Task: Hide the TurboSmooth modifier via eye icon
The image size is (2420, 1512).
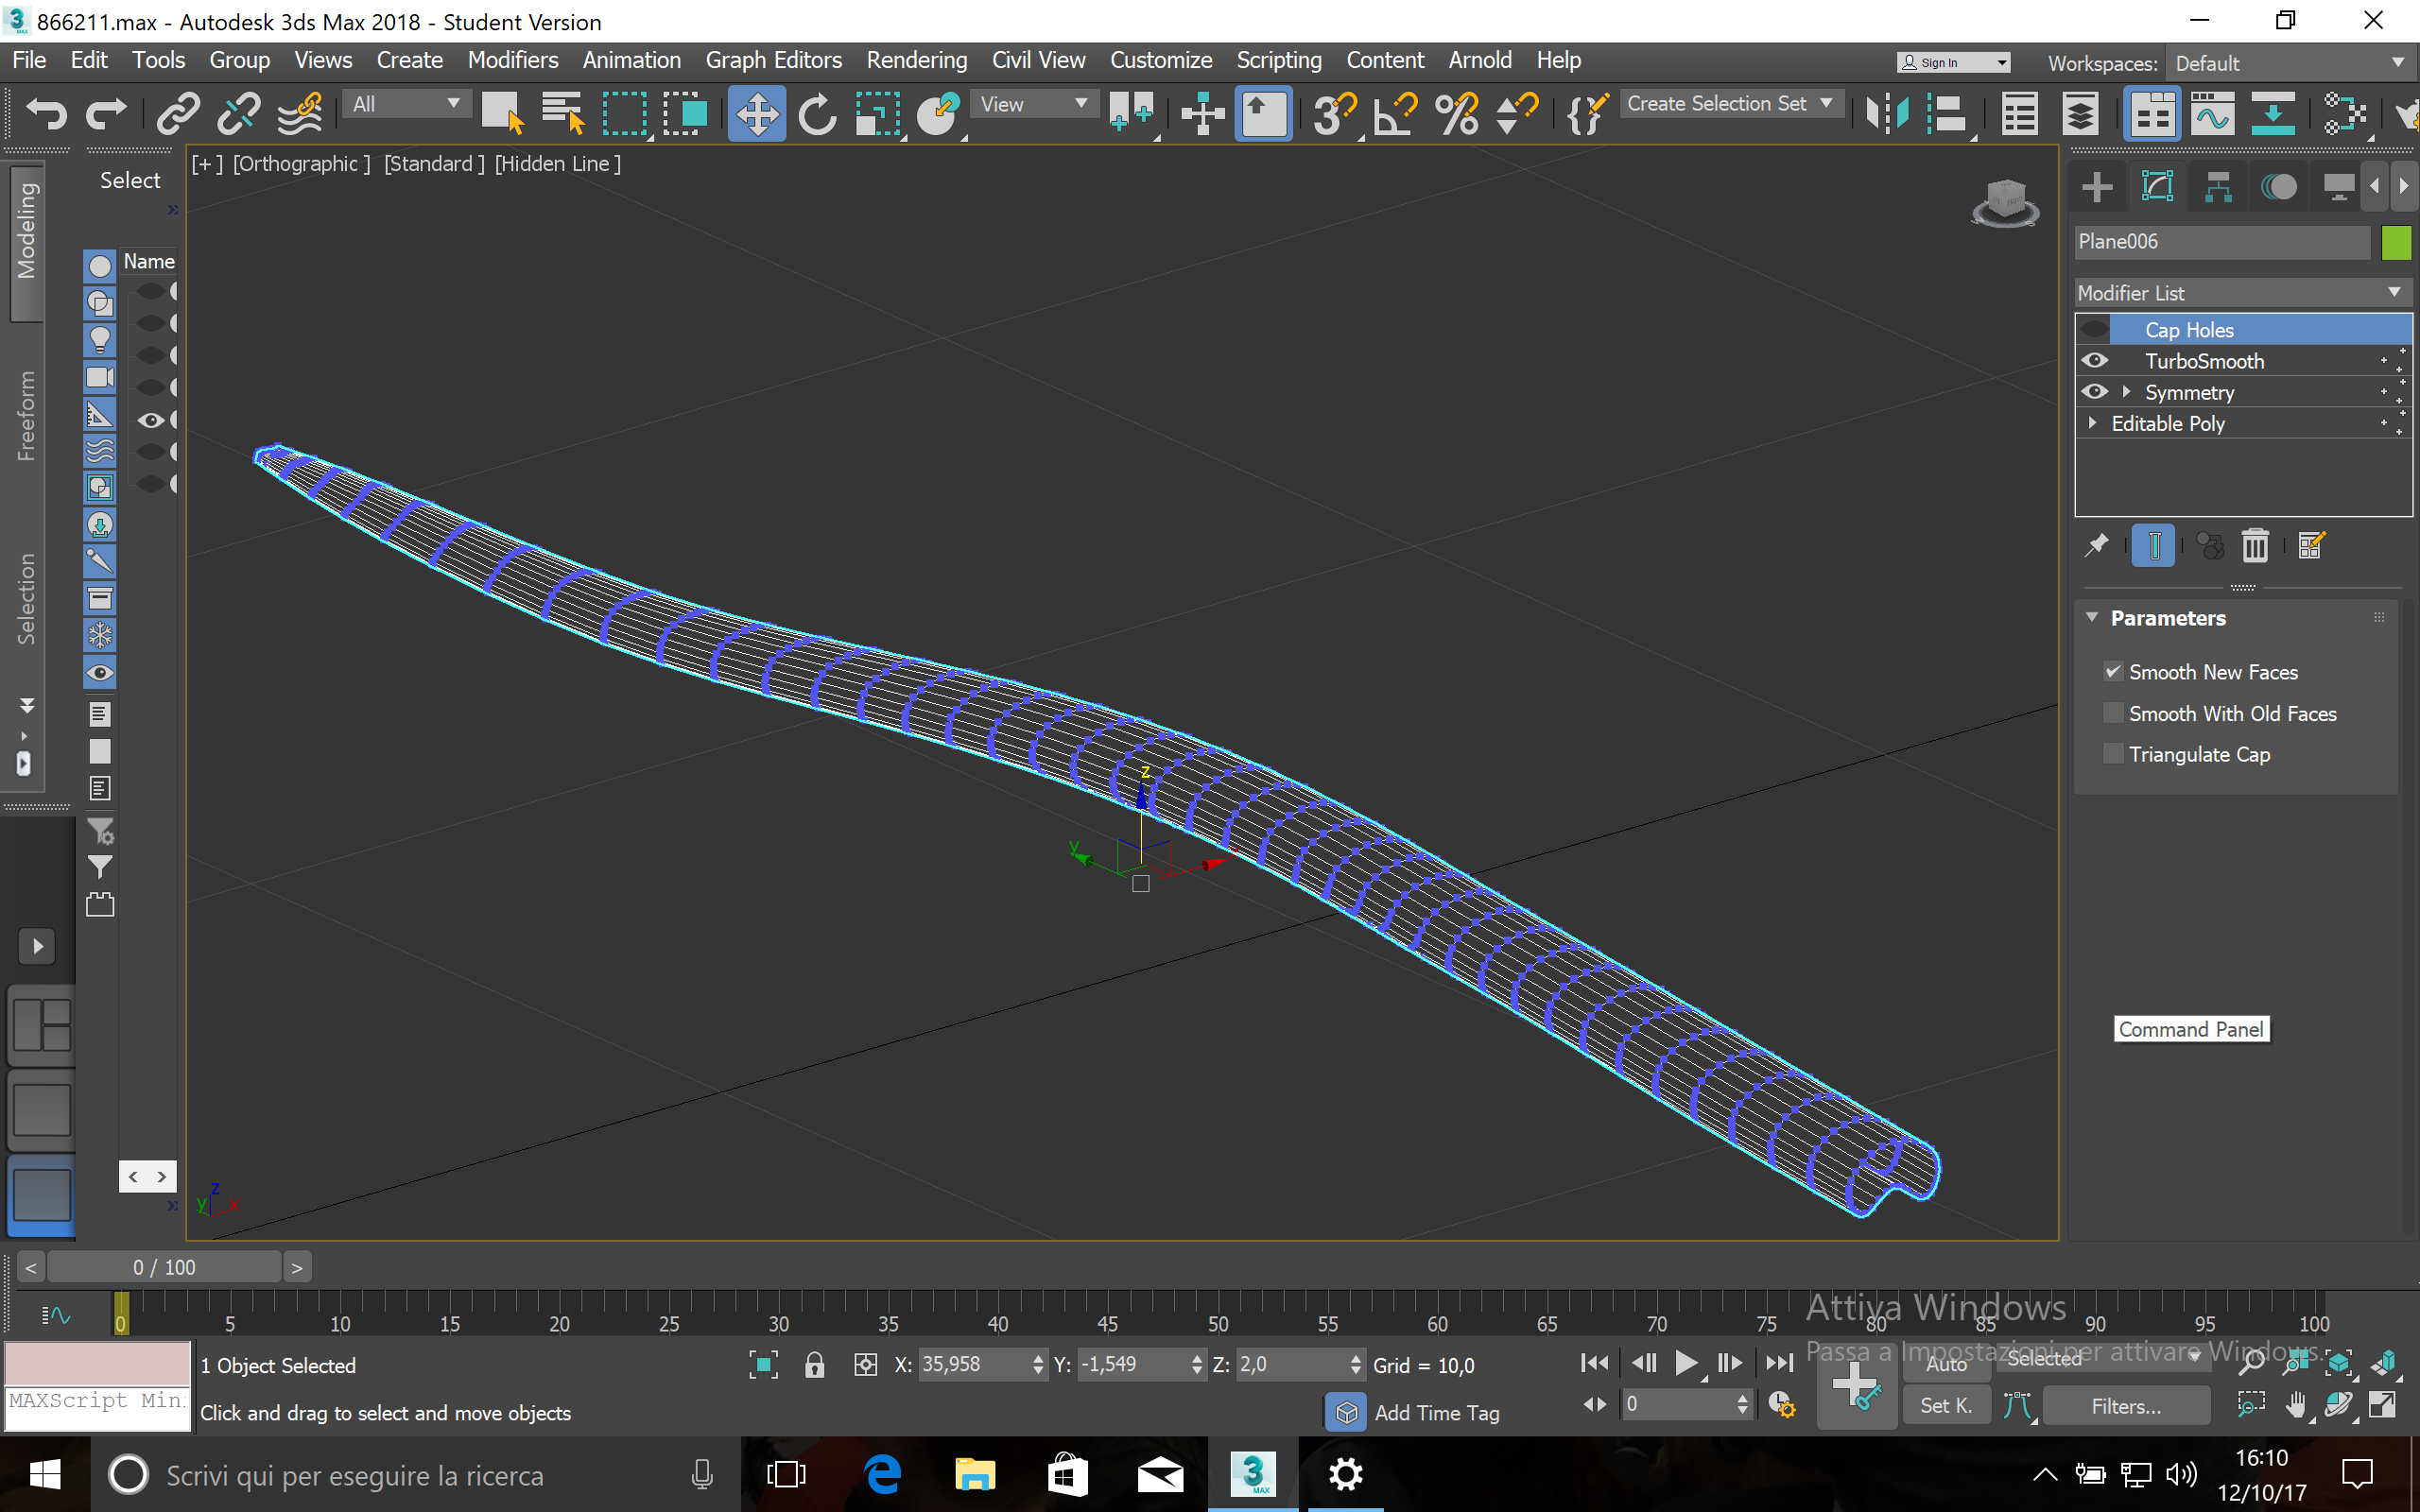Action: [x=2094, y=361]
